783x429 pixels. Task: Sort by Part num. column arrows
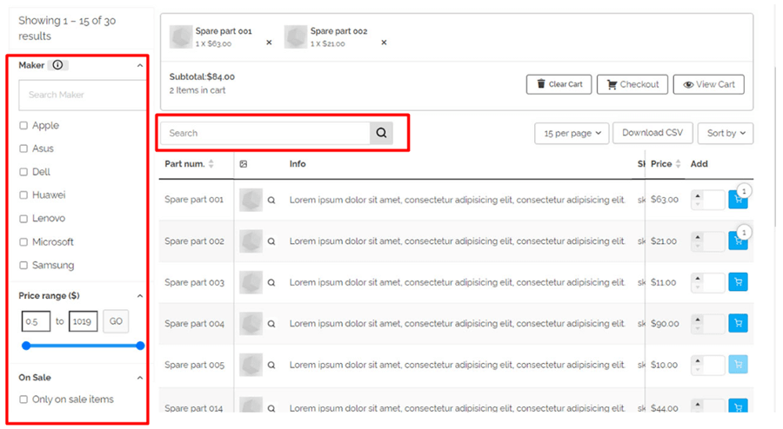coord(211,164)
